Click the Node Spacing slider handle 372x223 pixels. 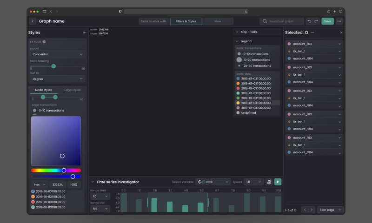click(53, 66)
